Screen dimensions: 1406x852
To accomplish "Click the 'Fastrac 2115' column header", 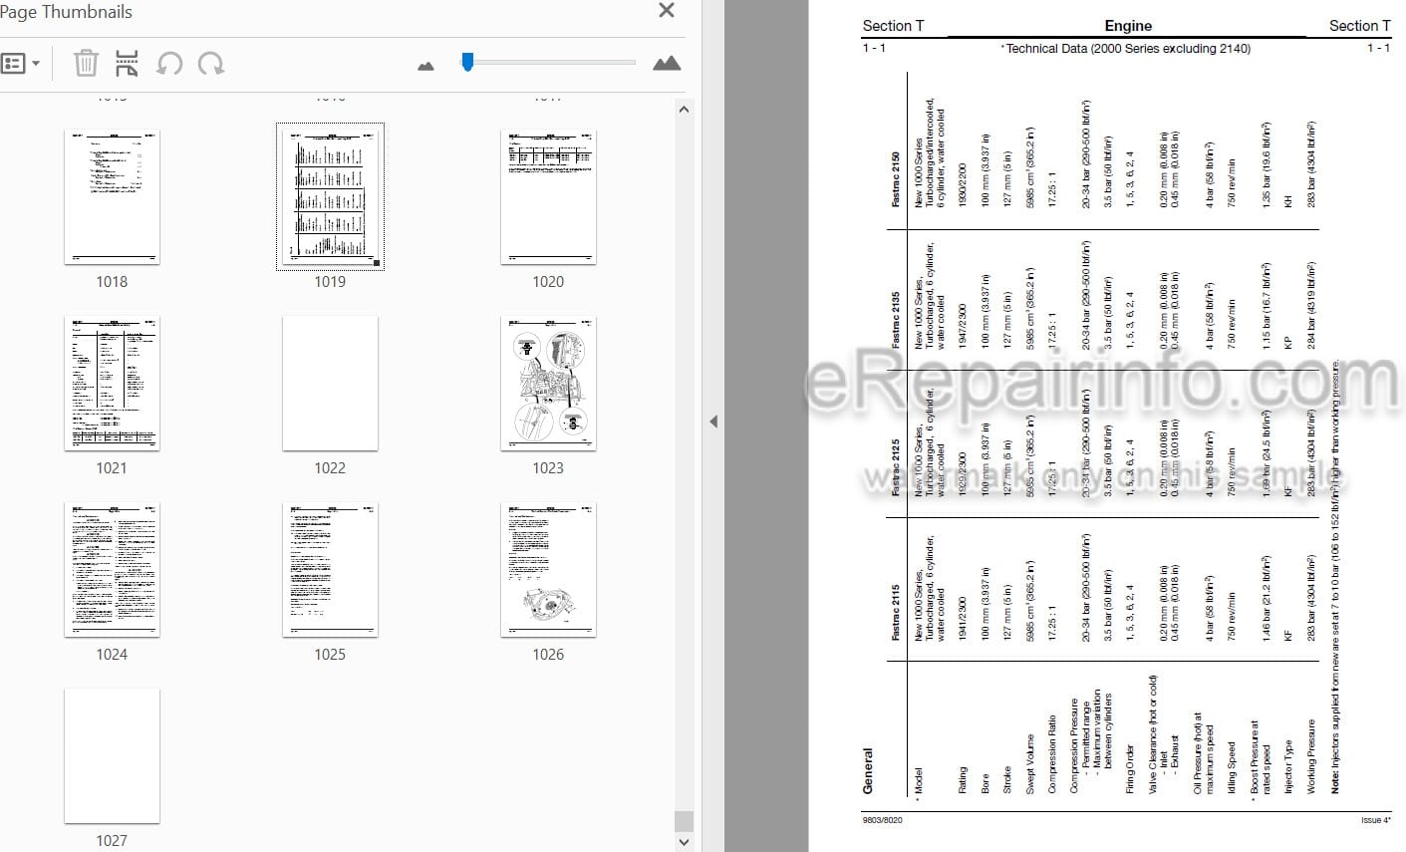I will coord(896,612).
